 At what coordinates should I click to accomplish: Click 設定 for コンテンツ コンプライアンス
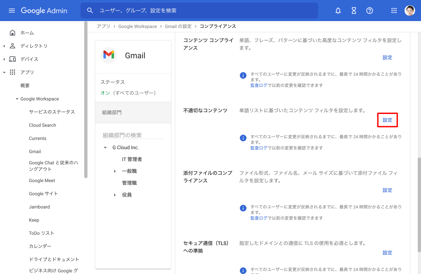click(387, 57)
